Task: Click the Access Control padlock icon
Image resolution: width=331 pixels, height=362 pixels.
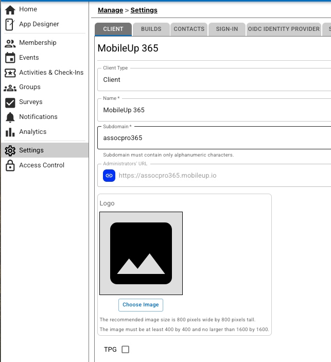Action: (x=10, y=165)
